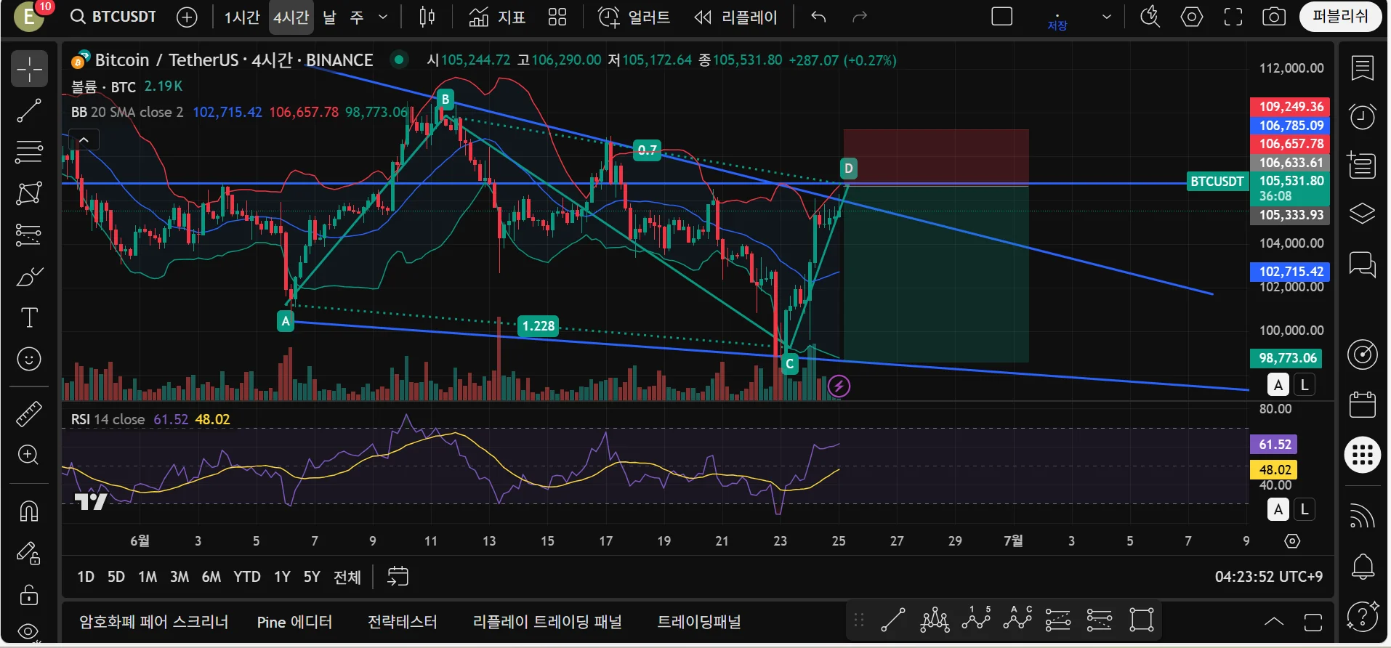Open the Gann and Fibonacci tools in left sidebar
This screenshot has width=1391, height=648.
(29, 152)
